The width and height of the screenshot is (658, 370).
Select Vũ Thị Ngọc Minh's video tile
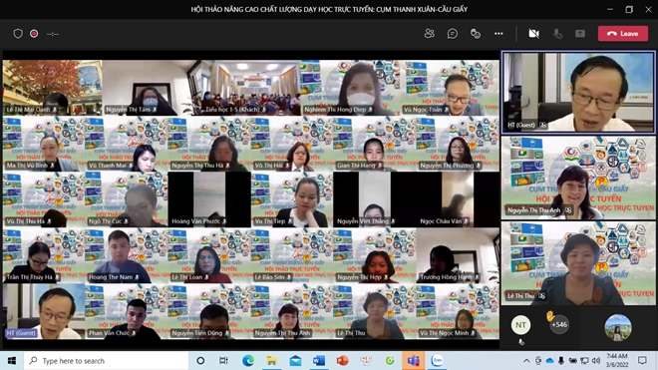tap(458, 311)
